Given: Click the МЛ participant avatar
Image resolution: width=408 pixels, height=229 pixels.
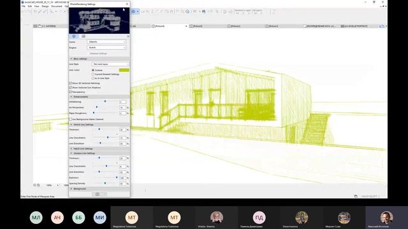Looking at the screenshot, I should 36,218.
